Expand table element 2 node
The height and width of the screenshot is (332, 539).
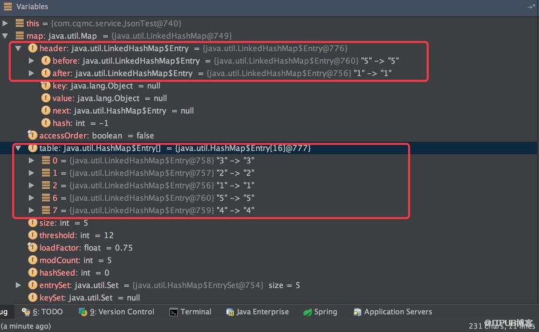click(x=31, y=186)
